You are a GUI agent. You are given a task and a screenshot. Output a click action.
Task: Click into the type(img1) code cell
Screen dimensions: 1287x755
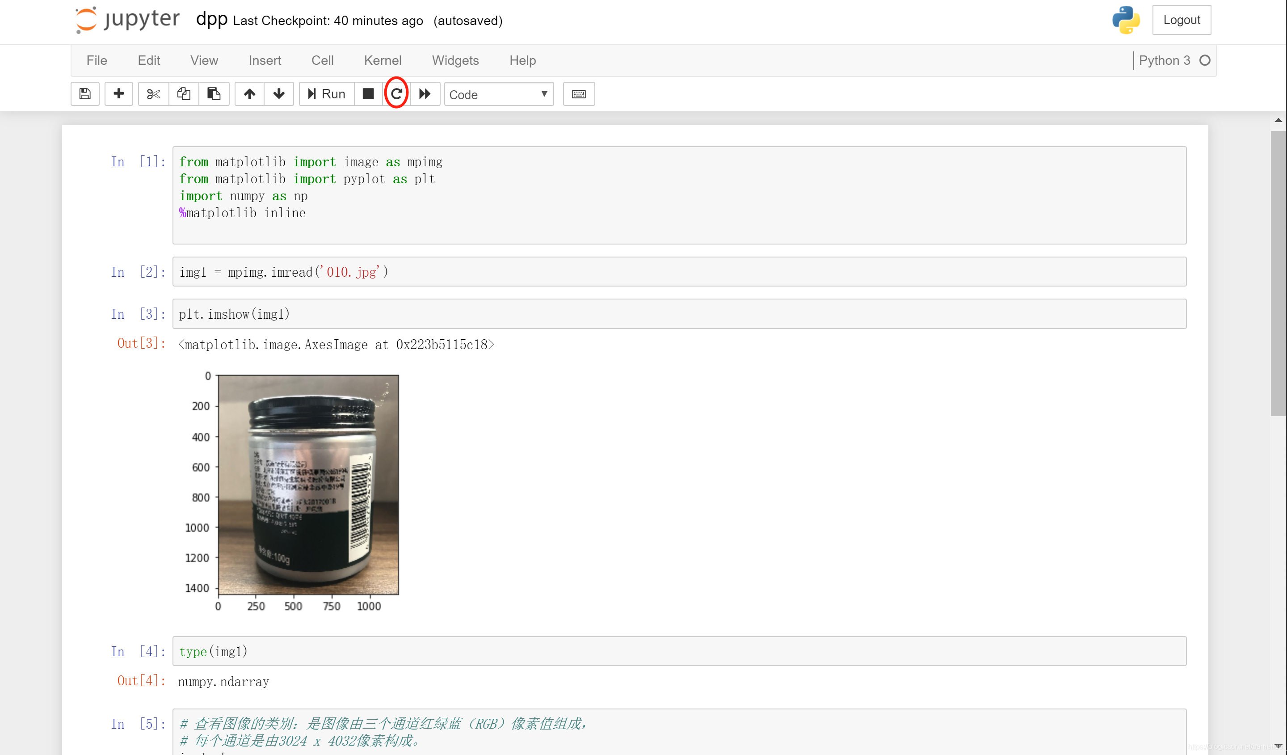point(679,651)
